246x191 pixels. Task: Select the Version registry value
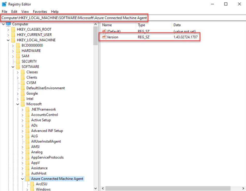pos(113,37)
